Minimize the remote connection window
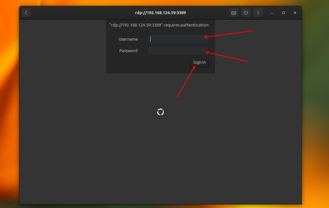329x208 pixels. [272, 13]
